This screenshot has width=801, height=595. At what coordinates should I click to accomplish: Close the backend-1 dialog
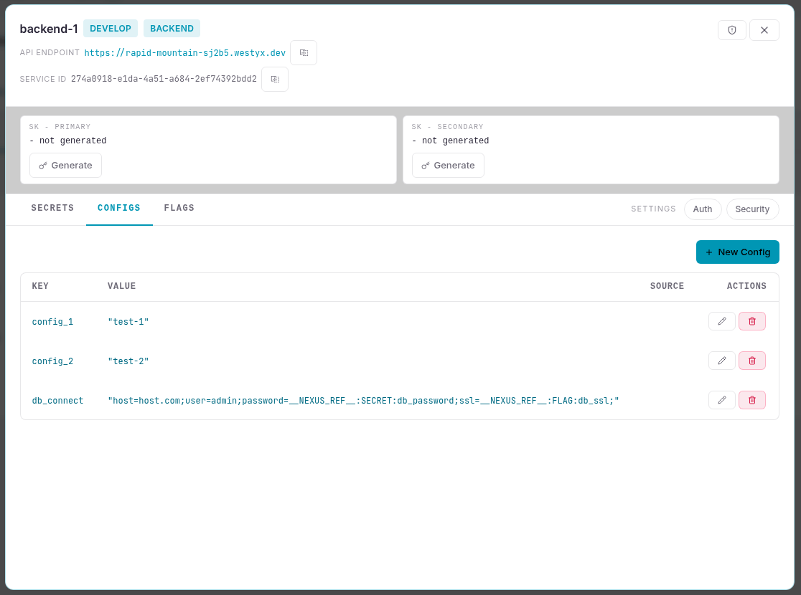(x=764, y=30)
